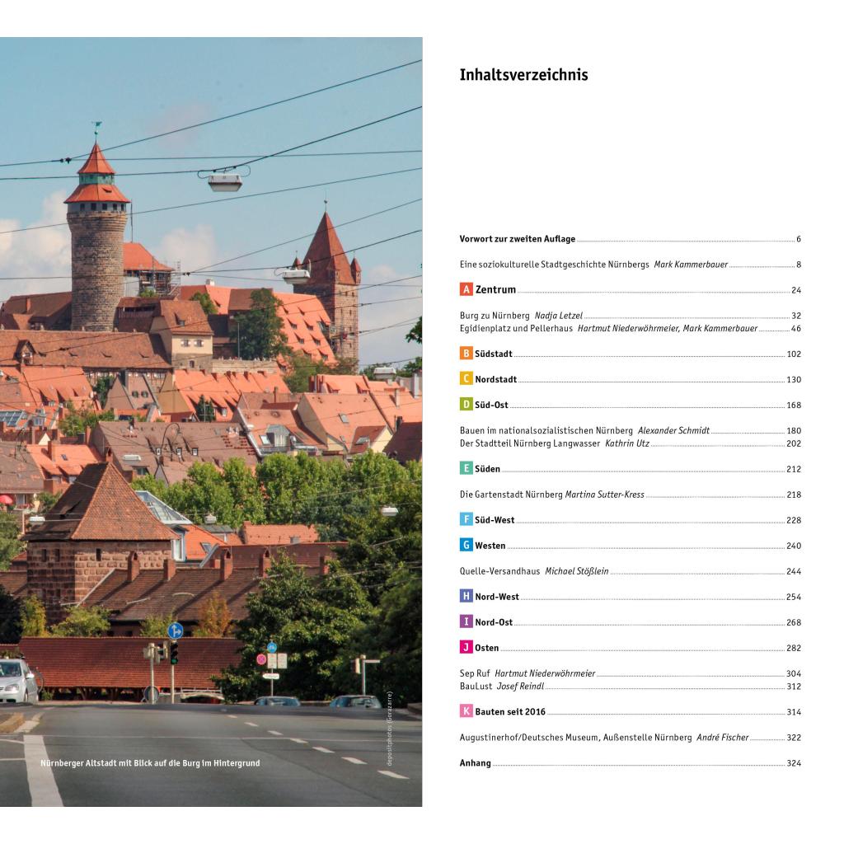Click the orange 'B' badge beside Südstadt

pos(466,354)
